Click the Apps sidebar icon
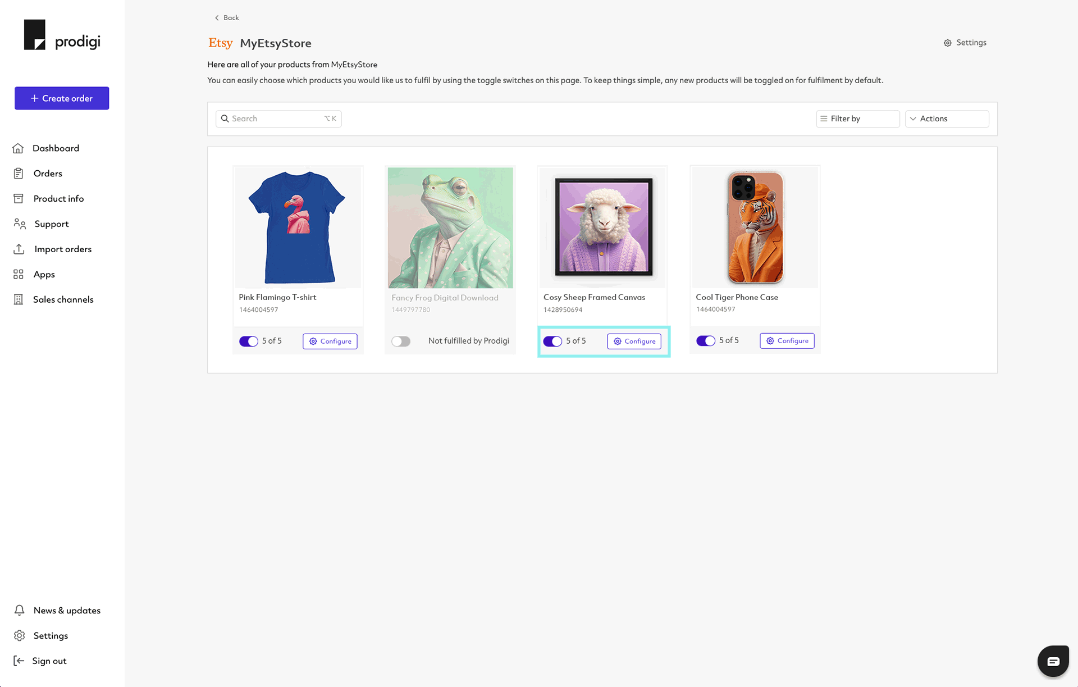Image resolution: width=1078 pixels, height=687 pixels. pos(18,274)
